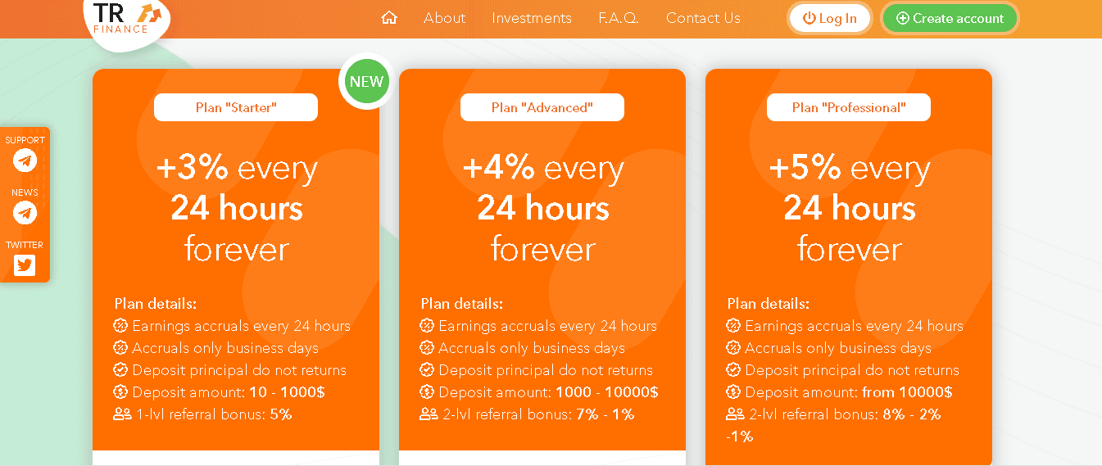Click the home icon in navigation
Viewport: 1102px width, 466px height.
point(389,18)
